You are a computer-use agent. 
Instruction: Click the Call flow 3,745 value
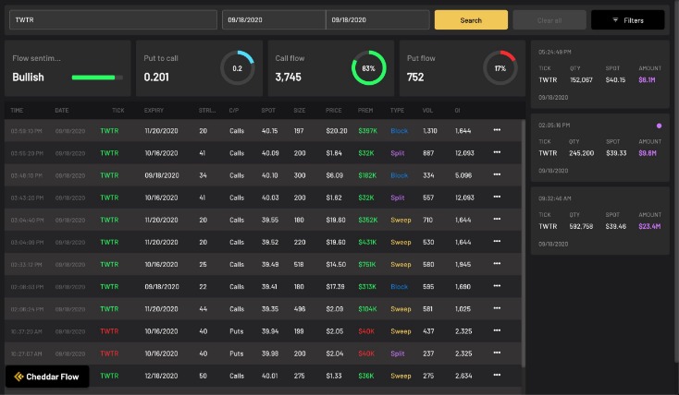pyautogui.click(x=289, y=77)
